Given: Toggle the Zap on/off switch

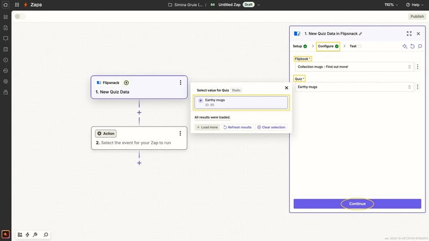Looking at the screenshot, I should coord(20,17).
